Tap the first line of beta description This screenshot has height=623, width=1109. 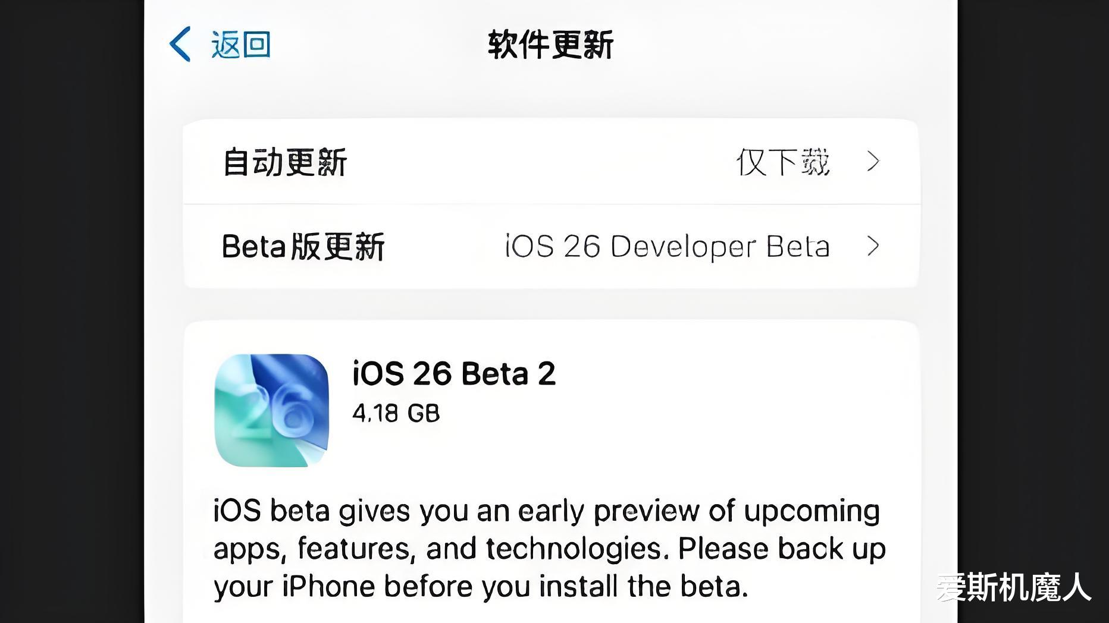(x=546, y=511)
